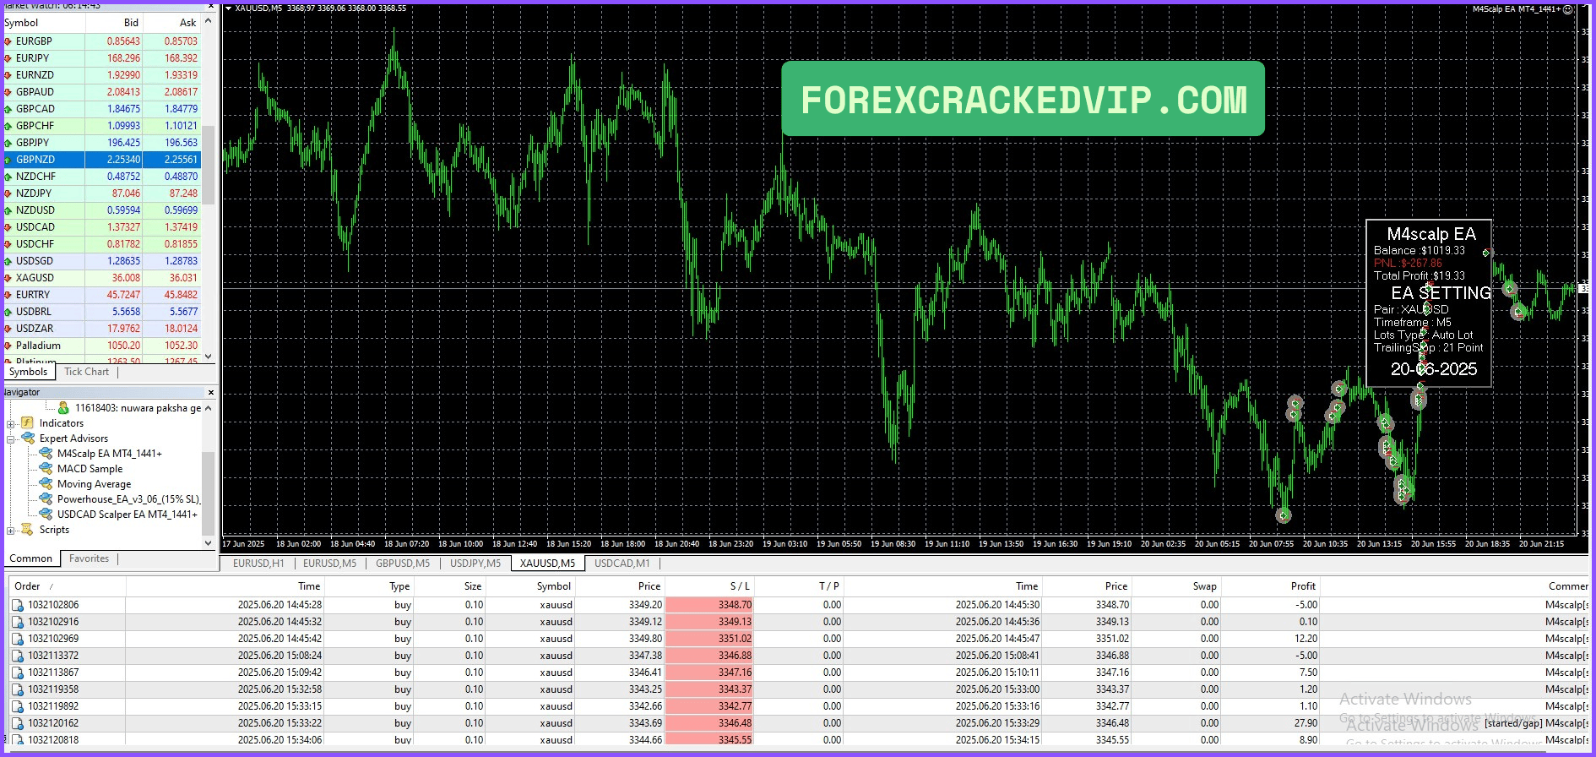The image size is (1596, 757).
Task: Select the USDCAD Scalper EA icon
Action: click(46, 515)
